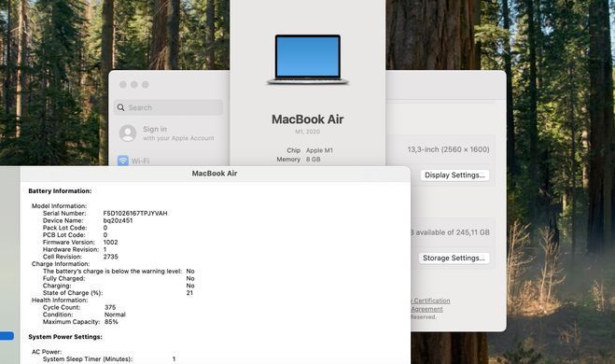The width and height of the screenshot is (615, 364).
Task: Minimize the System Settings window
Action: (x=134, y=85)
